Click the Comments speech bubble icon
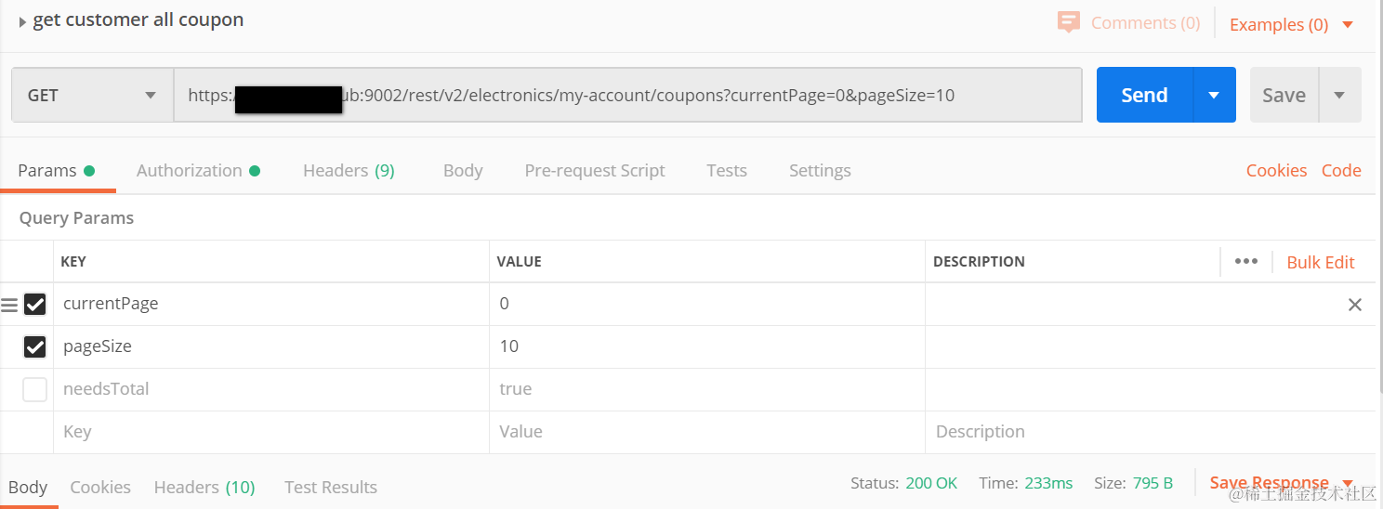 (1069, 22)
